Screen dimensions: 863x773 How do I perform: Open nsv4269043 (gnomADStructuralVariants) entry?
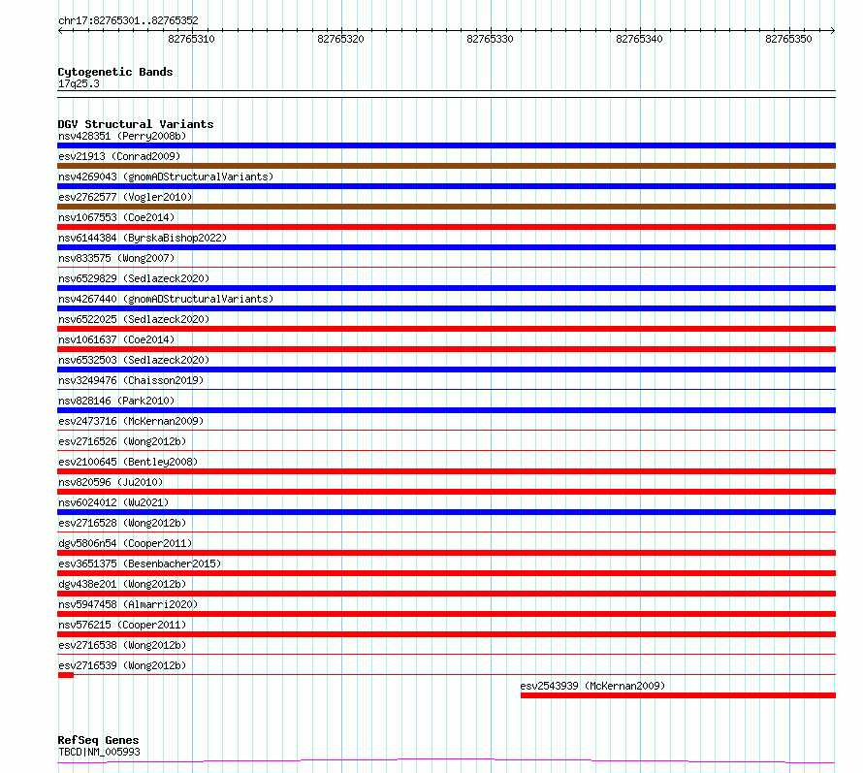[x=166, y=177]
